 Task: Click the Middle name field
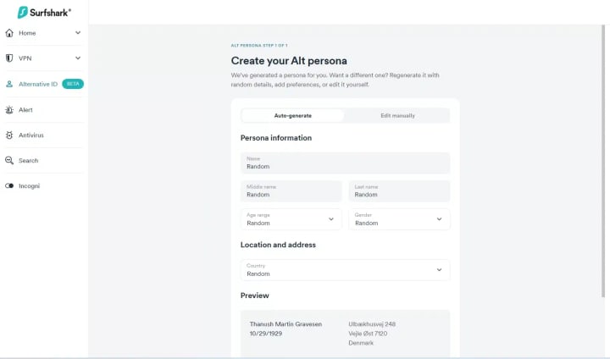[291, 191]
